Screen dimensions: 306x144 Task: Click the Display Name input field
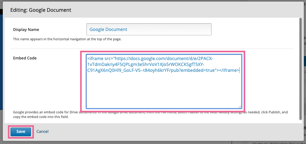point(149,29)
